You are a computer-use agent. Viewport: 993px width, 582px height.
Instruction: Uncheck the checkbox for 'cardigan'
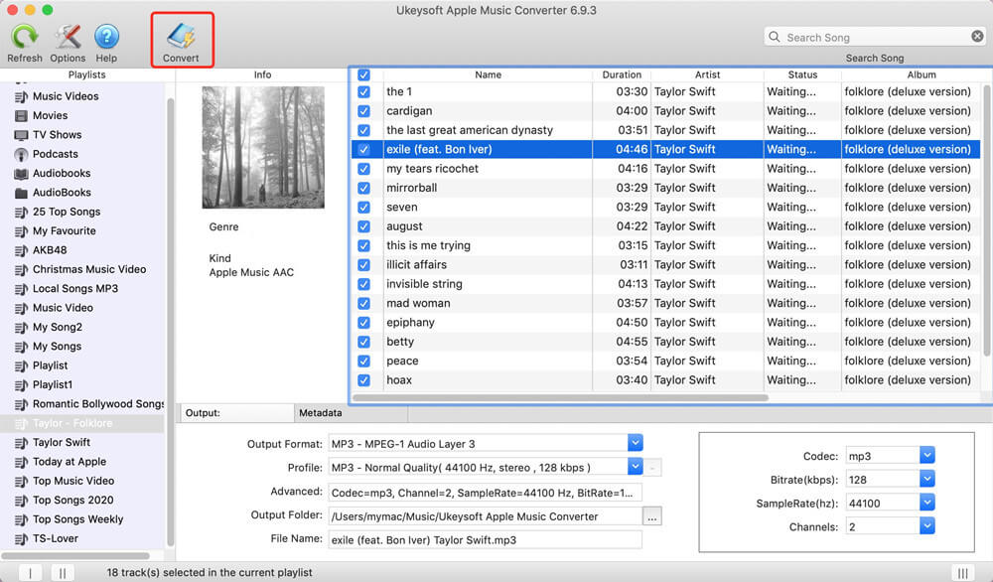coord(363,111)
